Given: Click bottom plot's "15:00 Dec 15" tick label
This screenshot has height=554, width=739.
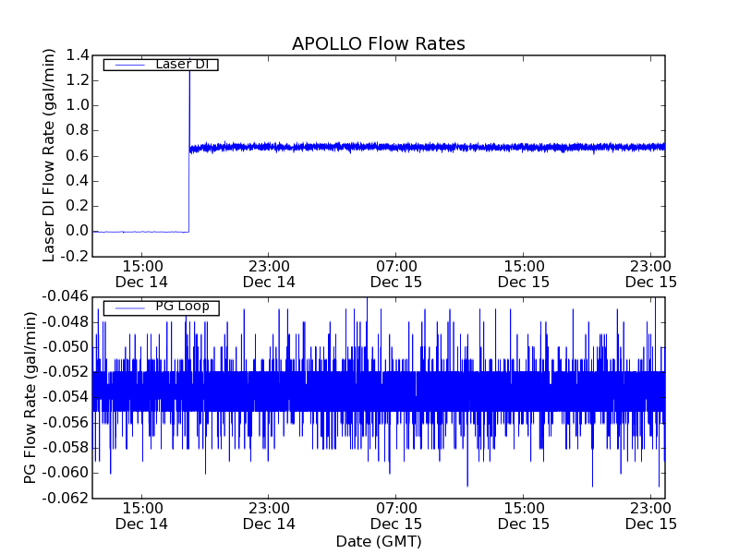Looking at the screenshot, I should [x=524, y=515].
